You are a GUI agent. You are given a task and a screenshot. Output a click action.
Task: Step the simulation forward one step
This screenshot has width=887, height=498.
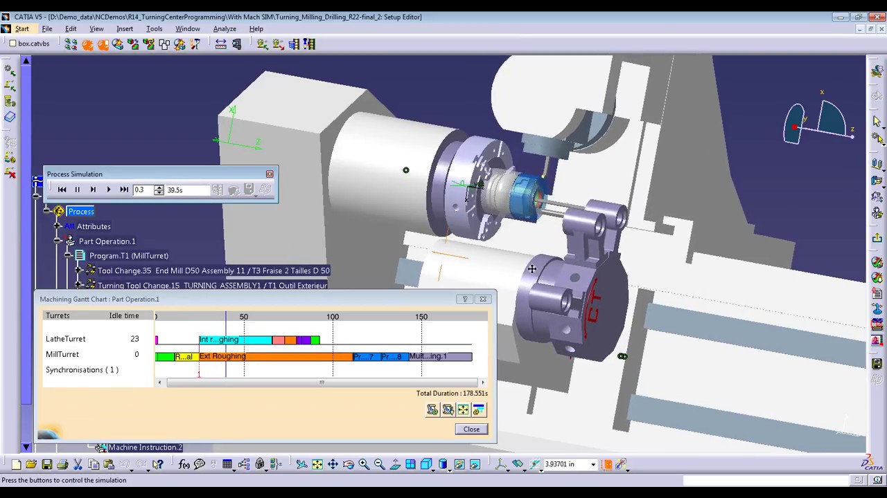click(x=93, y=190)
